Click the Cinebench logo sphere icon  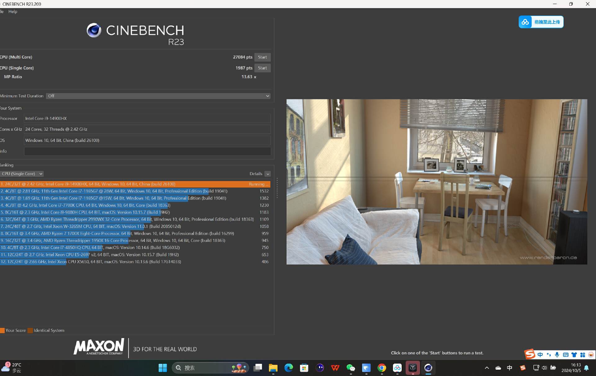click(x=94, y=30)
